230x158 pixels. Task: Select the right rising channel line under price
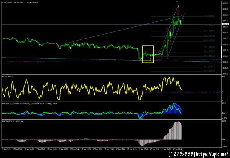tap(176, 36)
